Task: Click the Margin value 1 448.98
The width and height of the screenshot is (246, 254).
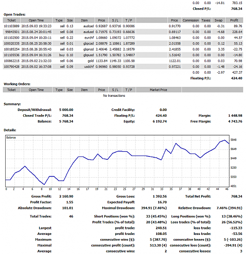Action: pos(235,116)
